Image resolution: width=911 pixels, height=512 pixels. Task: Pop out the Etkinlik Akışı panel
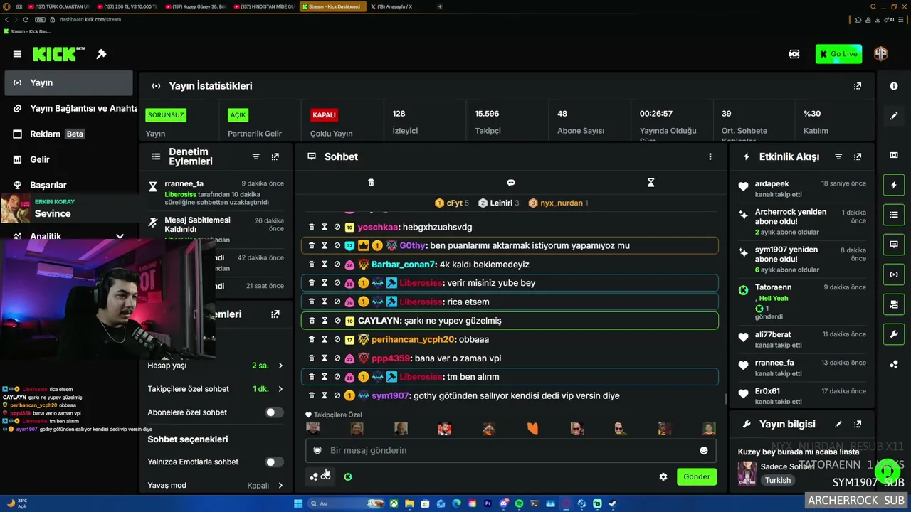tap(858, 156)
